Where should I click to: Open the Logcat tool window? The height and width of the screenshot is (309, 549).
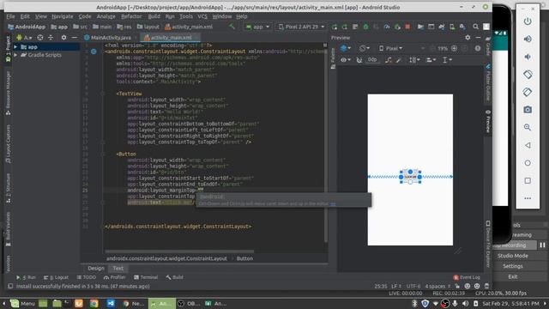(x=56, y=277)
